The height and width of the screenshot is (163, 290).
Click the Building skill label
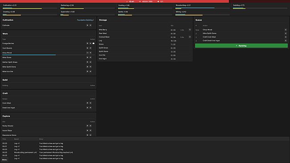(239, 5)
